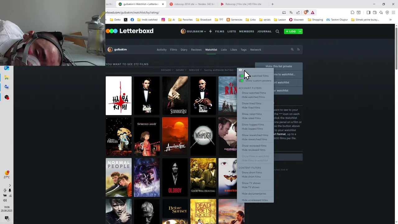The image size is (398, 224).
Task: Click the share page icon in address bar
Action: (x=298, y=12)
